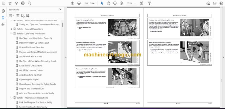Toggle the Bookmarks panel icon in sidebar
The image size is (225, 109).
pyautogui.click(x=3, y=18)
